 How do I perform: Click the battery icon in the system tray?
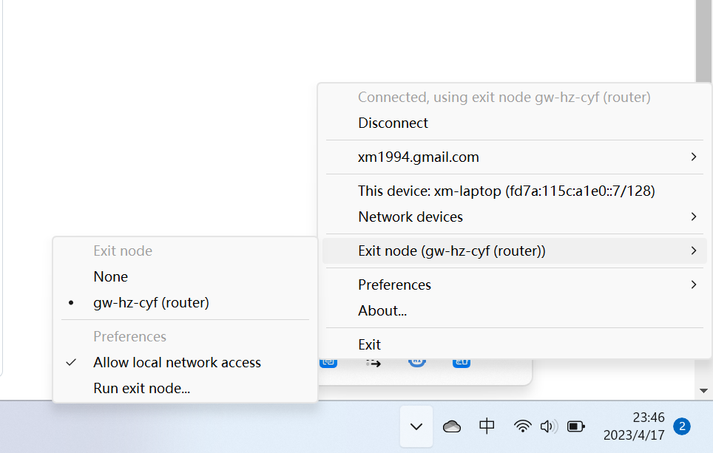(575, 426)
